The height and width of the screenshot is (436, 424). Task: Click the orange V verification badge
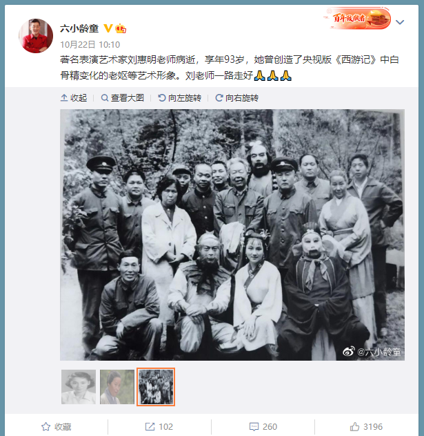point(108,28)
